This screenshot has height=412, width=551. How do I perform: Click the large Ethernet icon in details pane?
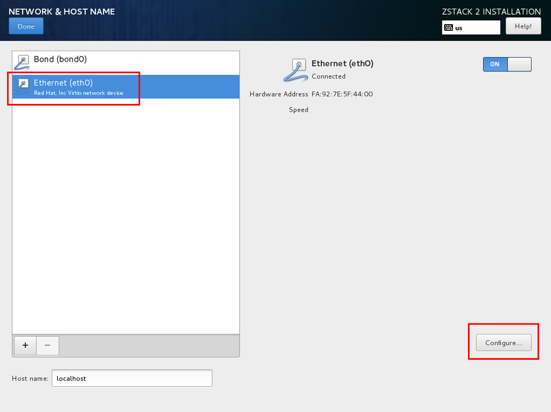coord(295,70)
